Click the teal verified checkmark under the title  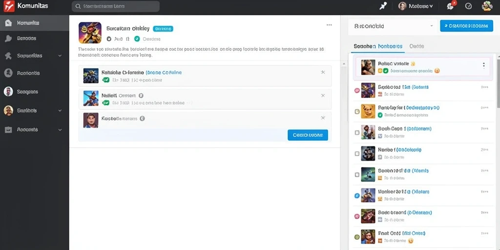click(137, 39)
